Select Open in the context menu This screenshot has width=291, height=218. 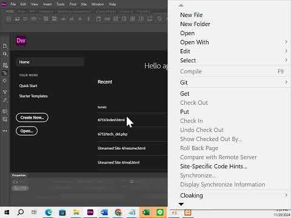coord(187,33)
